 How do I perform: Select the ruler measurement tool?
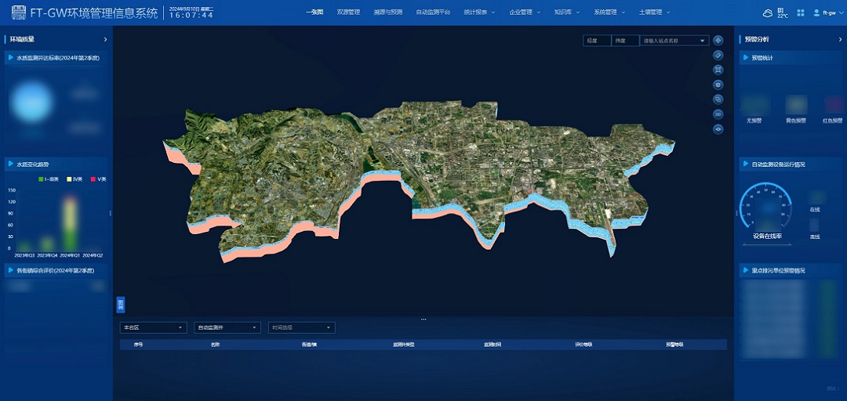tap(718, 56)
